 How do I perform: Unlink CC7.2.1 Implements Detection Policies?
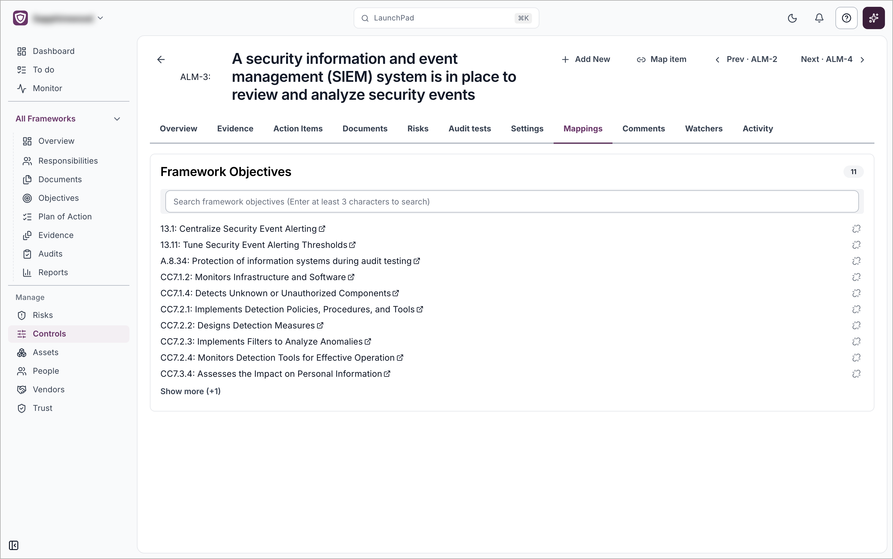856,310
